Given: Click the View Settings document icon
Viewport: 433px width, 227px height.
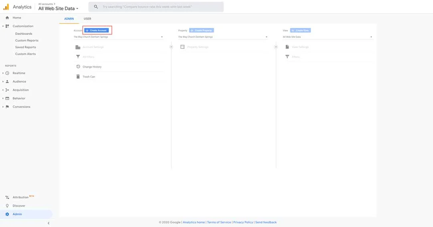Looking at the screenshot, I should (x=287, y=47).
